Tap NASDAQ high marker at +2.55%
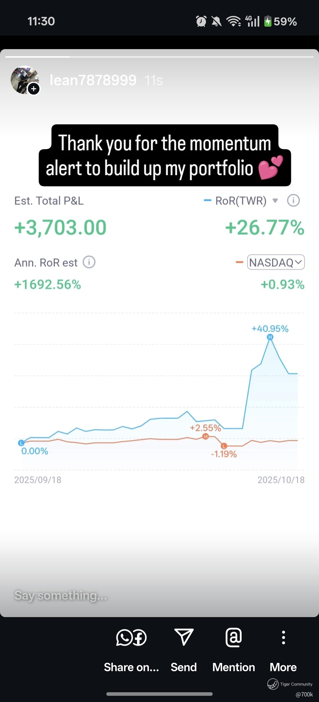 [x=206, y=436]
